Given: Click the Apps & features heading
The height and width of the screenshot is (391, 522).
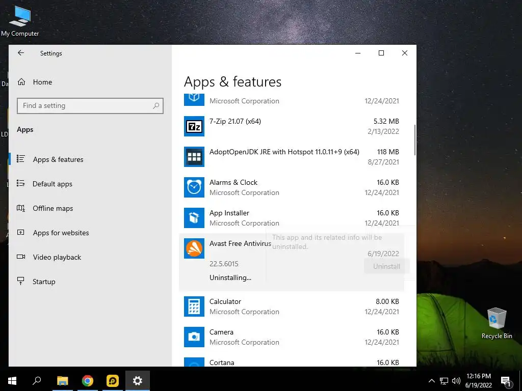Looking at the screenshot, I should tap(232, 82).
